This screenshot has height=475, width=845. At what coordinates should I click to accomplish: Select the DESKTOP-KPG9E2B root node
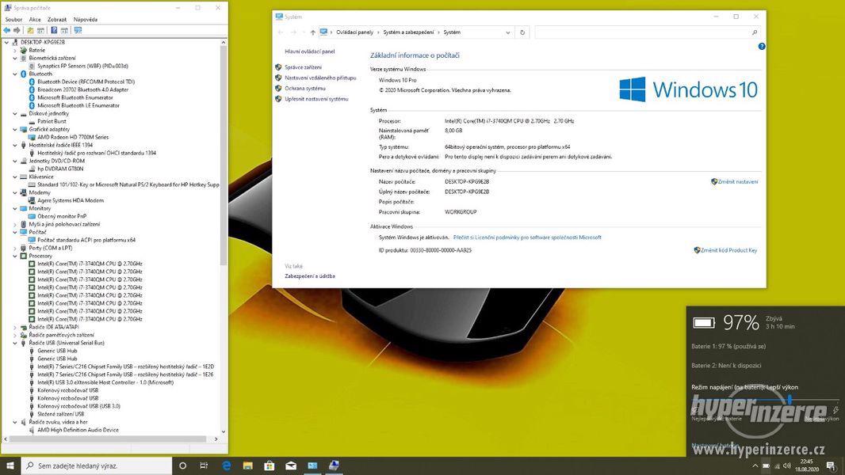[x=43, y=42]
